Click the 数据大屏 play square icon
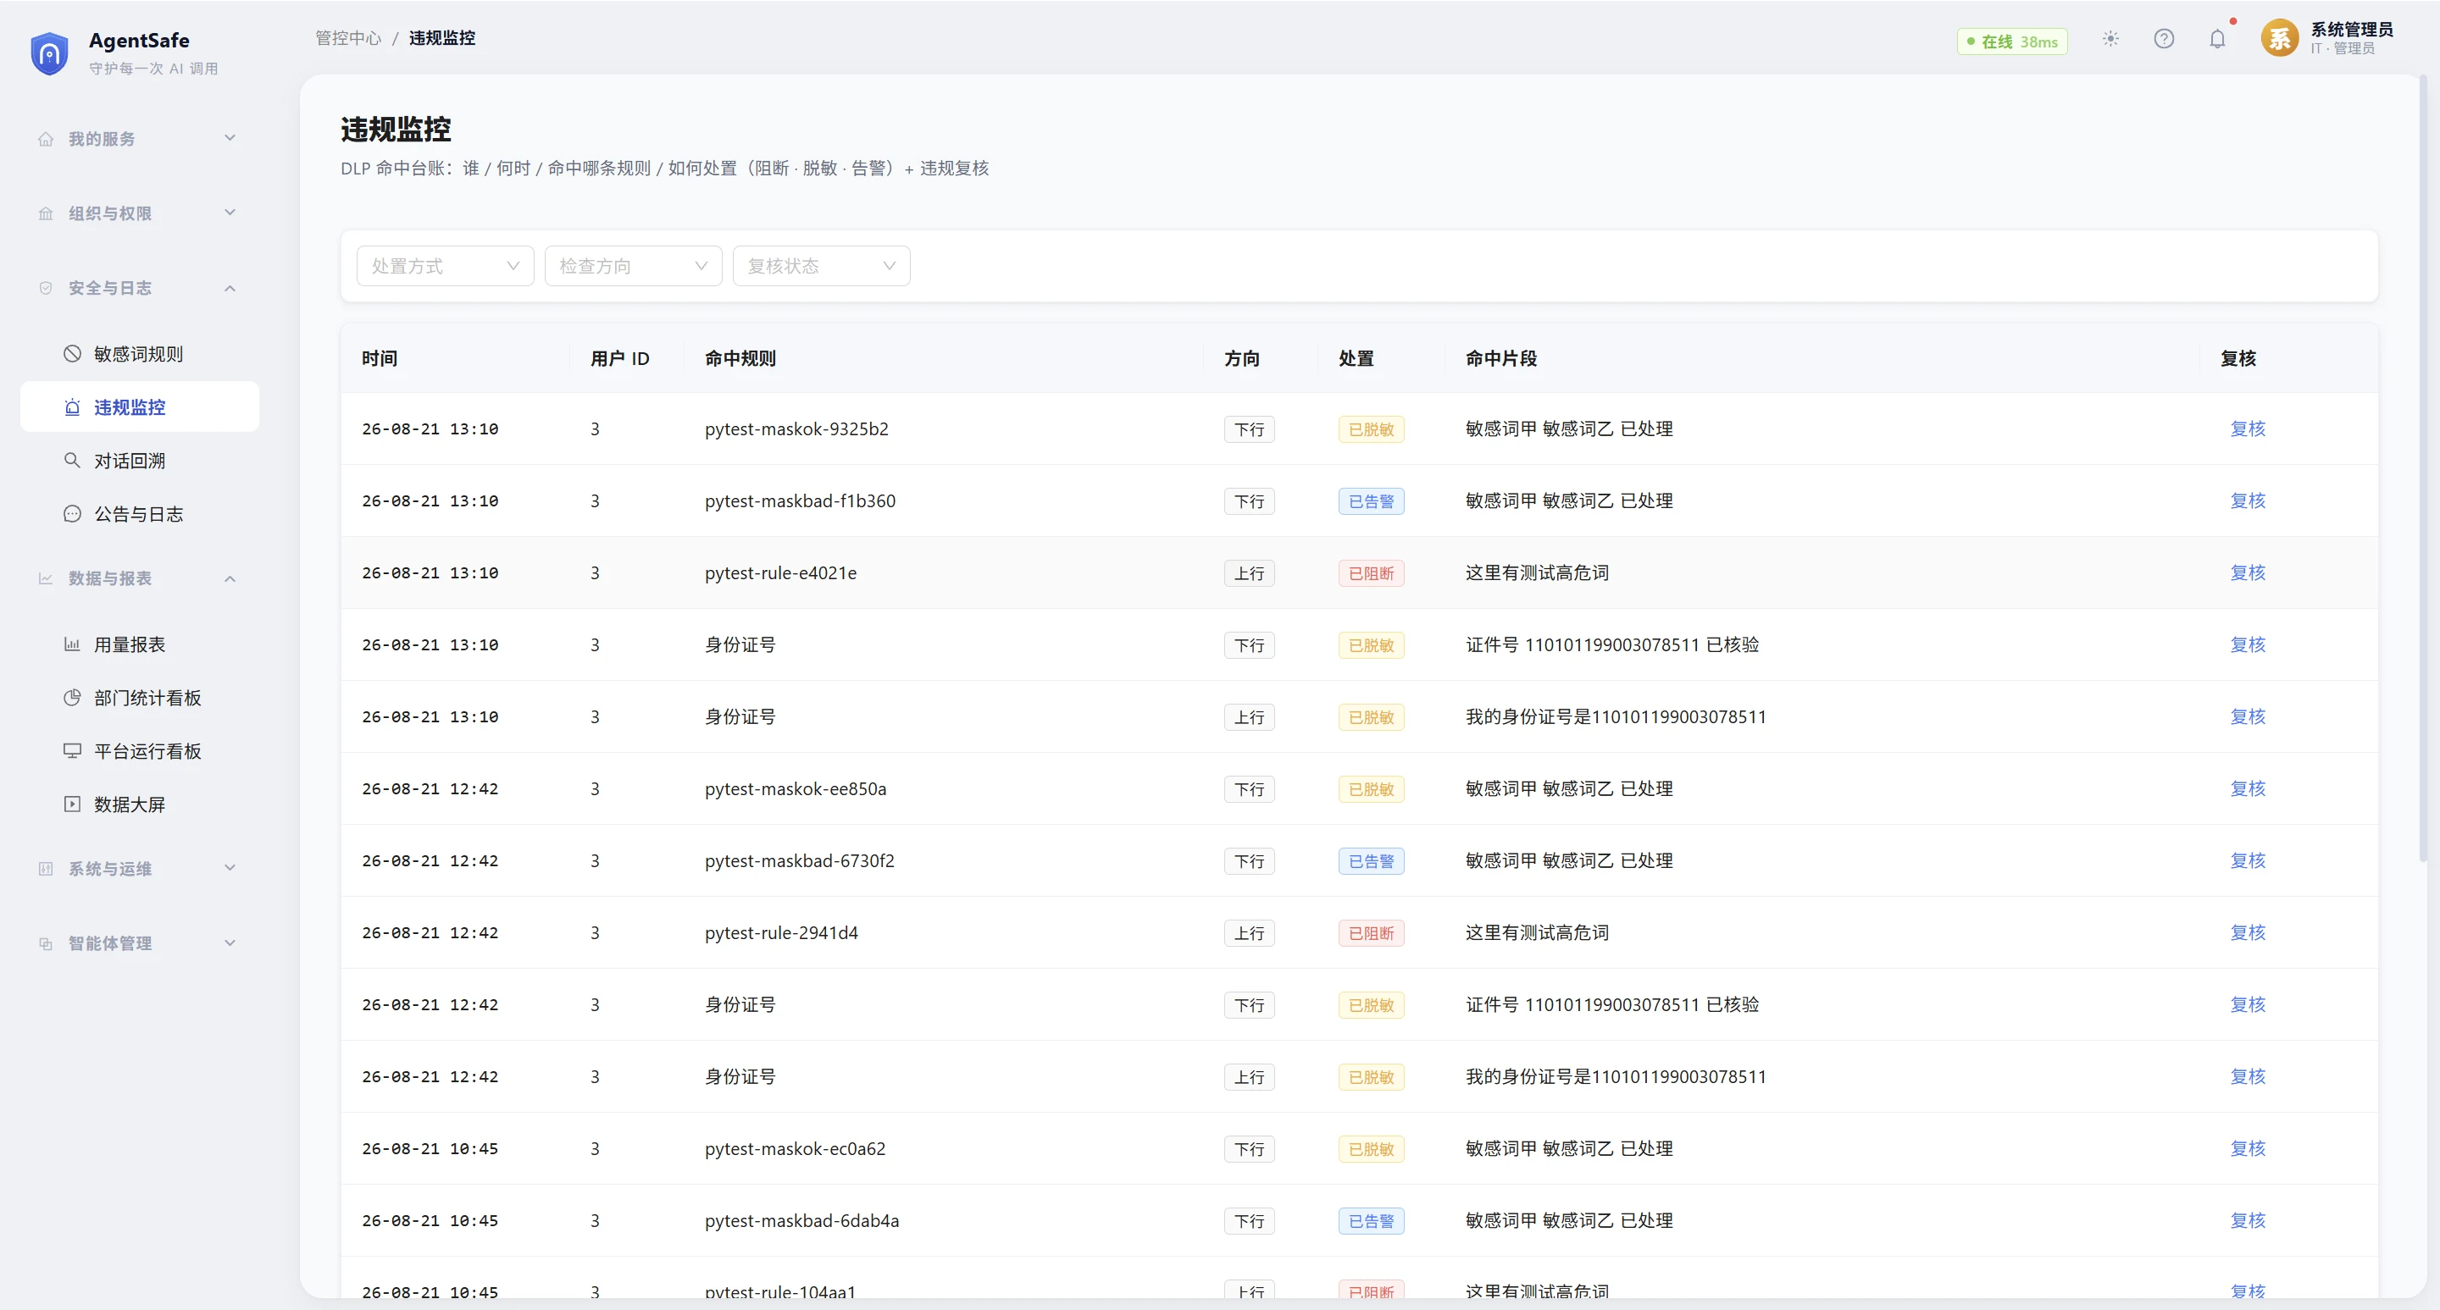The image size is (2440, 1310). coord(72,804)
